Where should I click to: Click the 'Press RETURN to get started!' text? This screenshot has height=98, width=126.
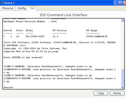click(23, 57)
